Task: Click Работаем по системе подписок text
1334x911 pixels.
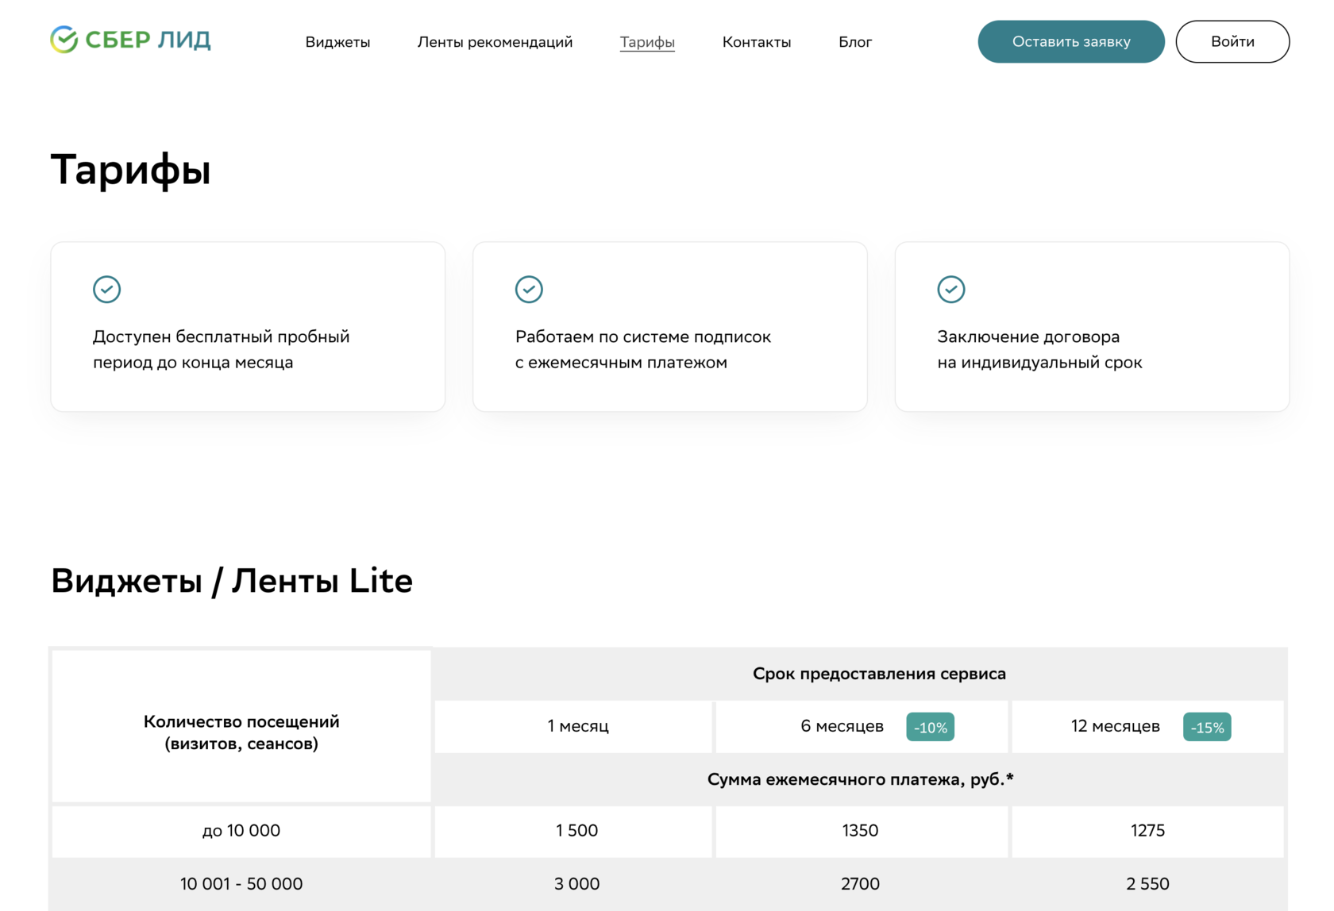Action: click(643, 349)
